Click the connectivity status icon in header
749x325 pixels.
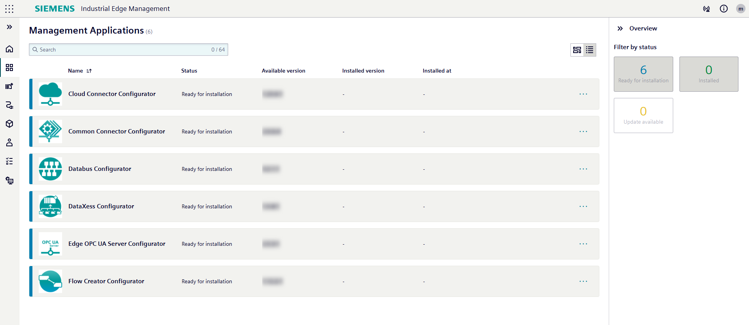click(706, 9)
